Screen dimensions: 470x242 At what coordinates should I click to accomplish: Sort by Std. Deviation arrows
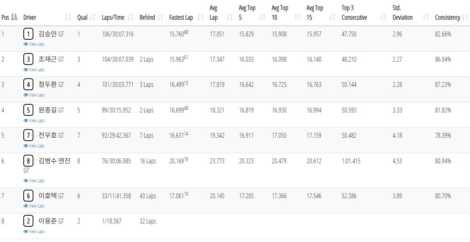pos(426,17)
